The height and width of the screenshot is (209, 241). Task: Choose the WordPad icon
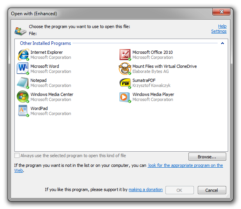click(x=23, y=111)
